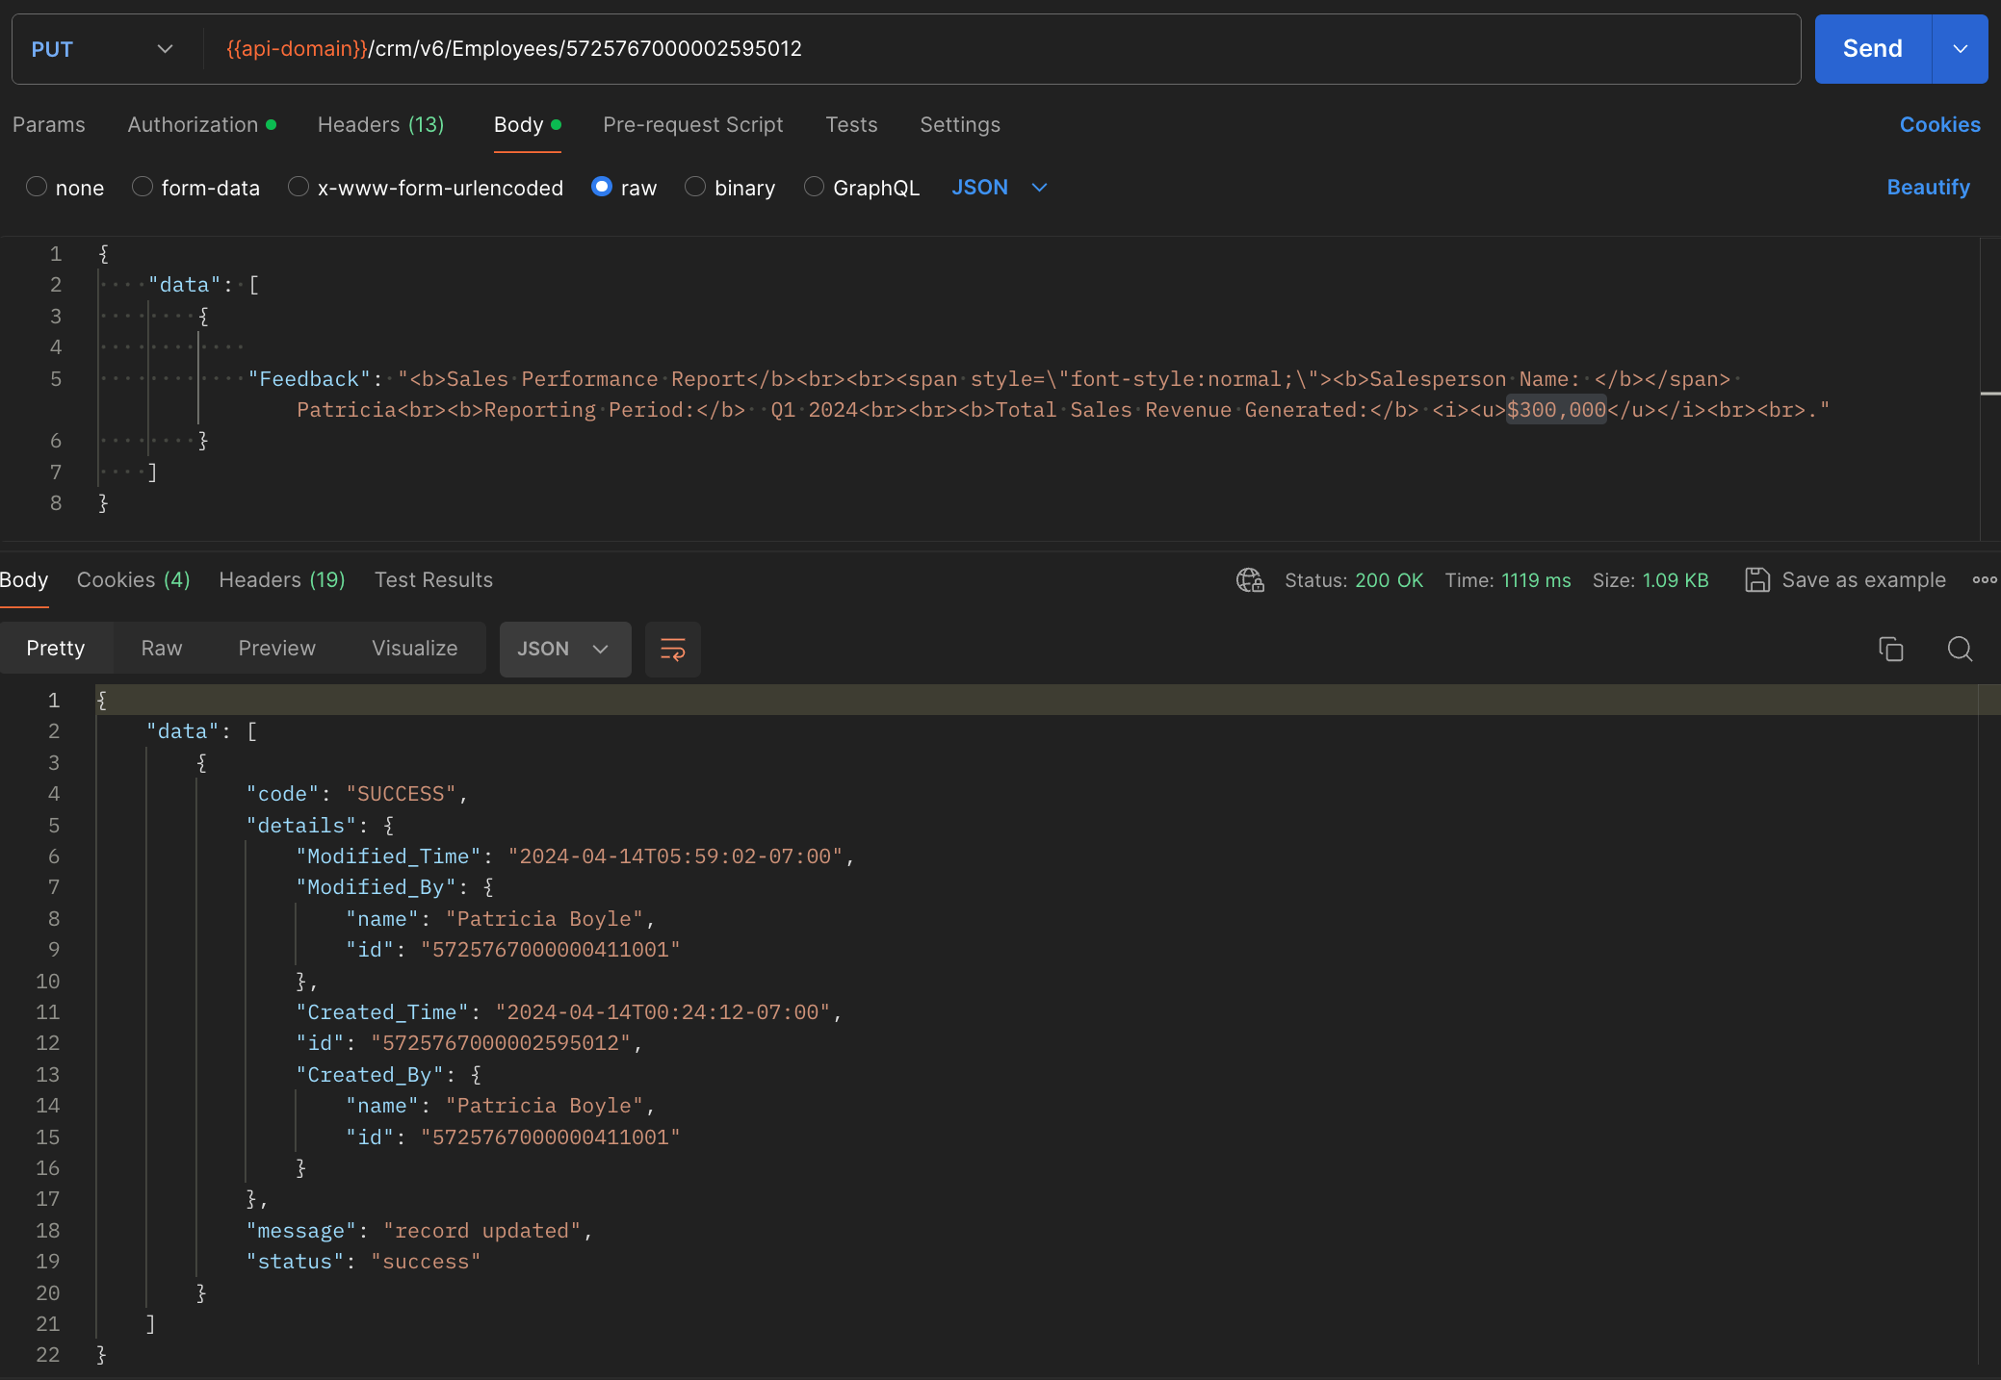Copy the response body using the copy icon
Image resolution: width=2001 pixels, height=1380 pixels.
click(1890, 650)
